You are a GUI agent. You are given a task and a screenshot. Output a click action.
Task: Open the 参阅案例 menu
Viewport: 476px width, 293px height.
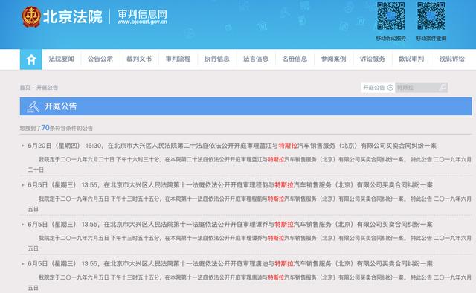tap(333, 59)
